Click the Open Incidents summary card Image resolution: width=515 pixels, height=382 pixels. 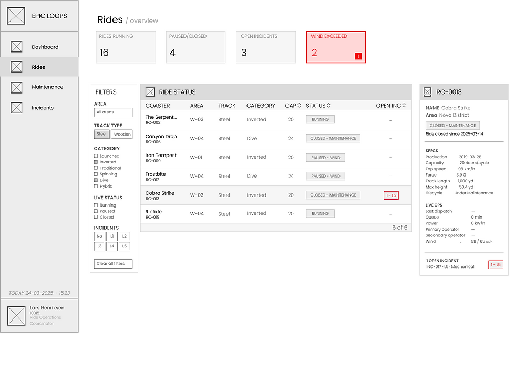(x=266, y=47)
